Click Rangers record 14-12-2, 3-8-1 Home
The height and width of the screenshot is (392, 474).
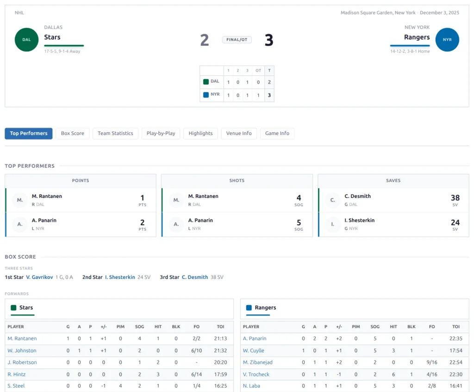(x=410, y=51)
